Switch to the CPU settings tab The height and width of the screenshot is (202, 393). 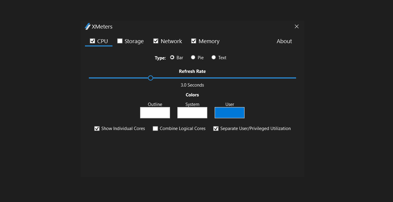point(103,41)
